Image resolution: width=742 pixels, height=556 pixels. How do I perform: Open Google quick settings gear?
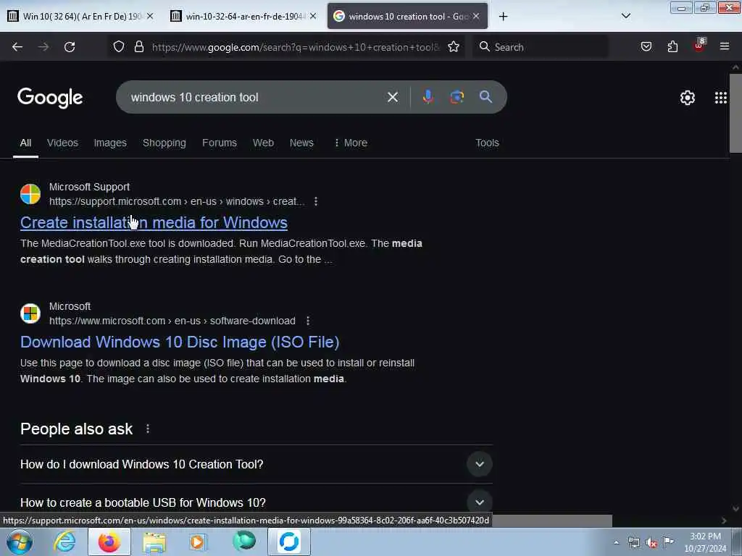687,98
